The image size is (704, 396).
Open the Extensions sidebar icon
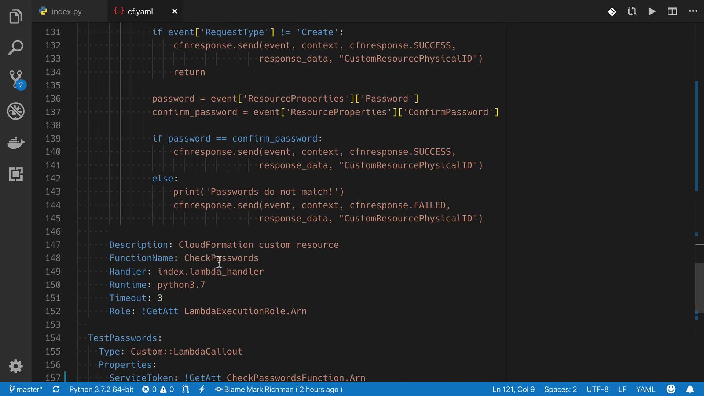coord(15,174)
